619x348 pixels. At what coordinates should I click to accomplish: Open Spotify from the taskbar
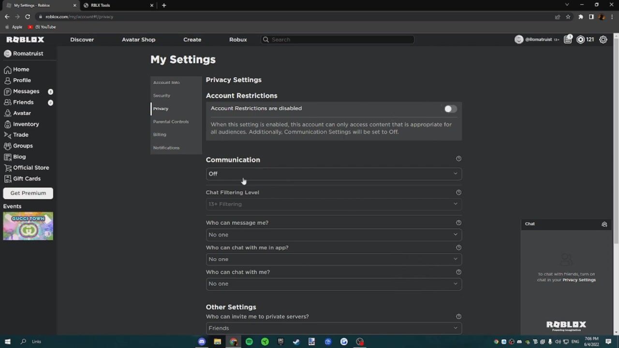pyautogui.click(x=249, y=342)
